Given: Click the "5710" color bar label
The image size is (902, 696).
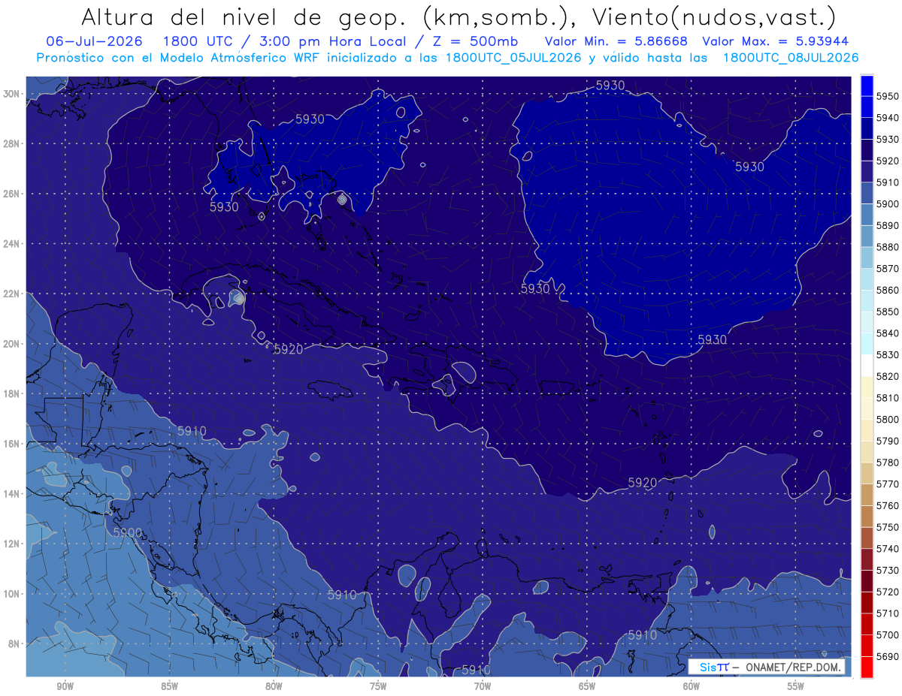Looking at the screenshot, I should (x=887, y=613).
